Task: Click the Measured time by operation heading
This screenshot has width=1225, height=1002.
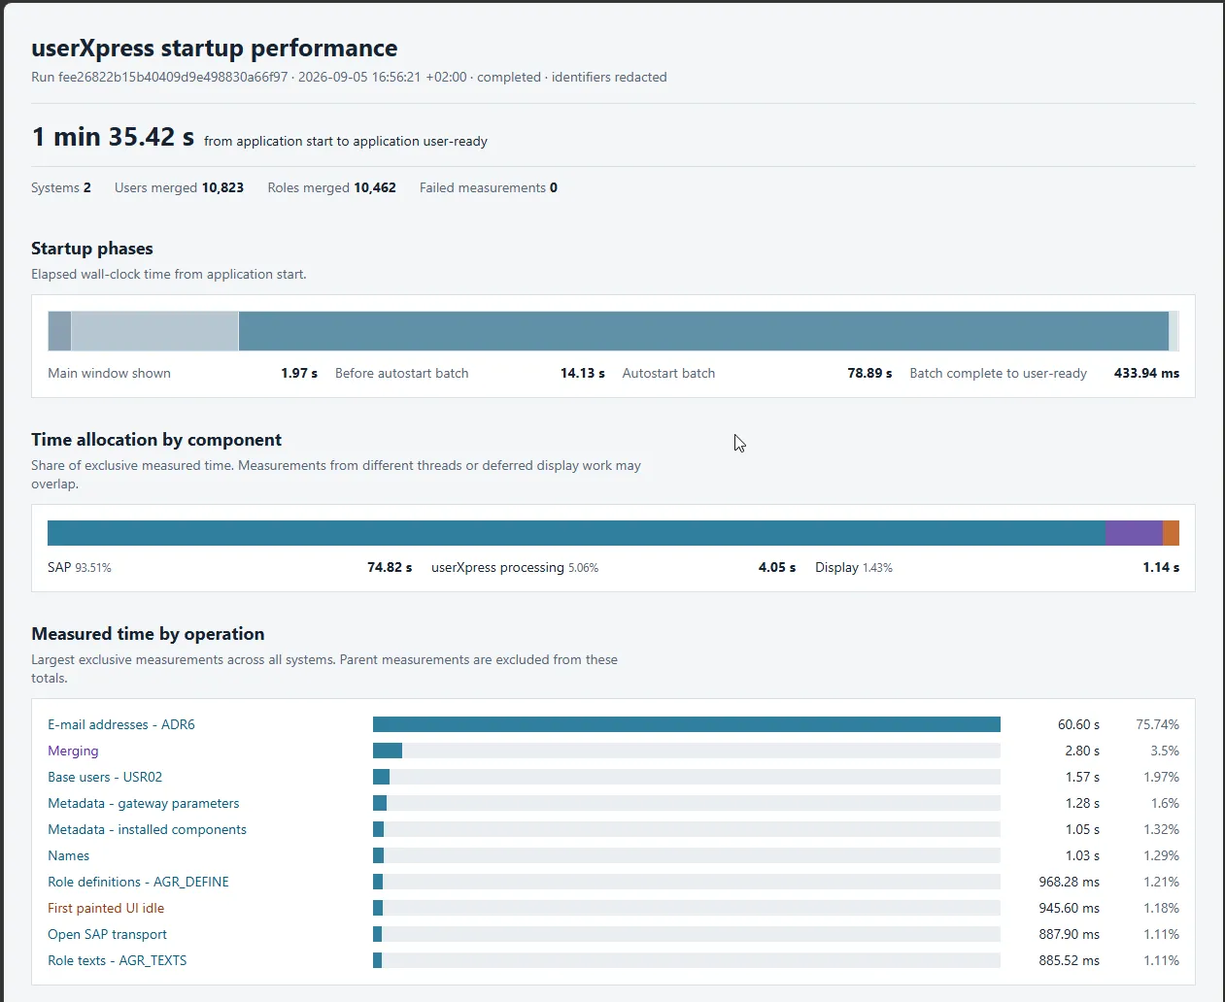Action: (148, 634)
